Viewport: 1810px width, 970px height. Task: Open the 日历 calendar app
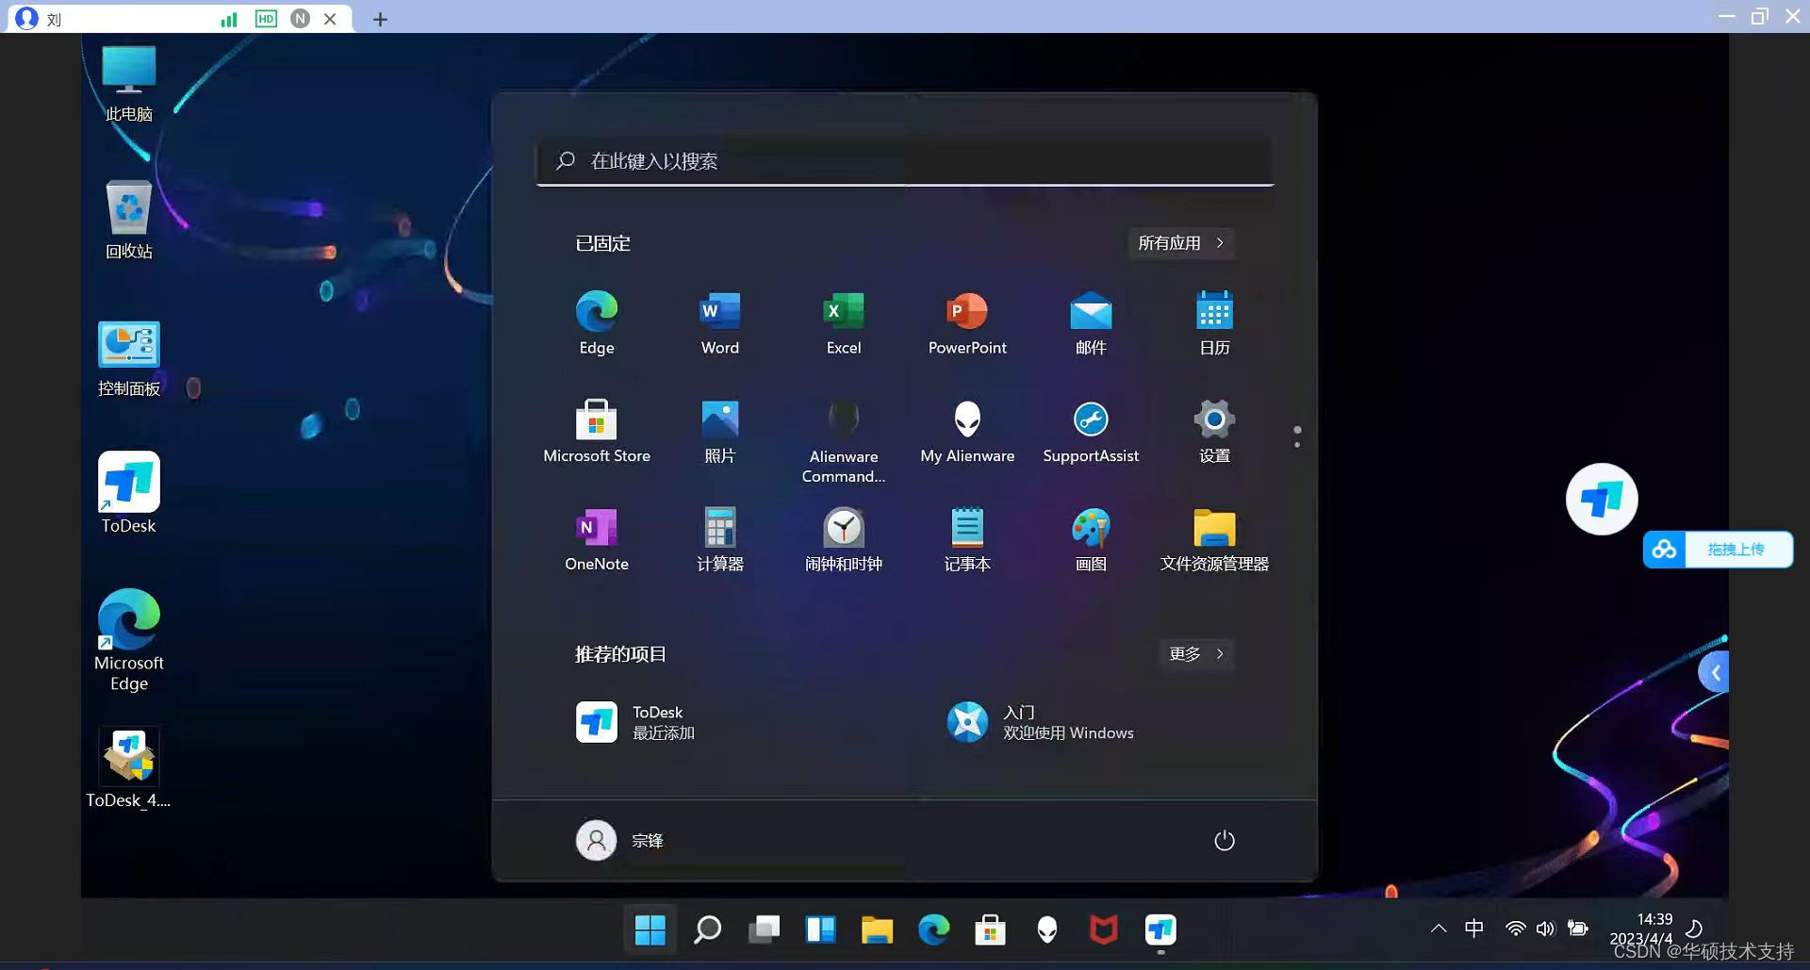coord(1214,323)
